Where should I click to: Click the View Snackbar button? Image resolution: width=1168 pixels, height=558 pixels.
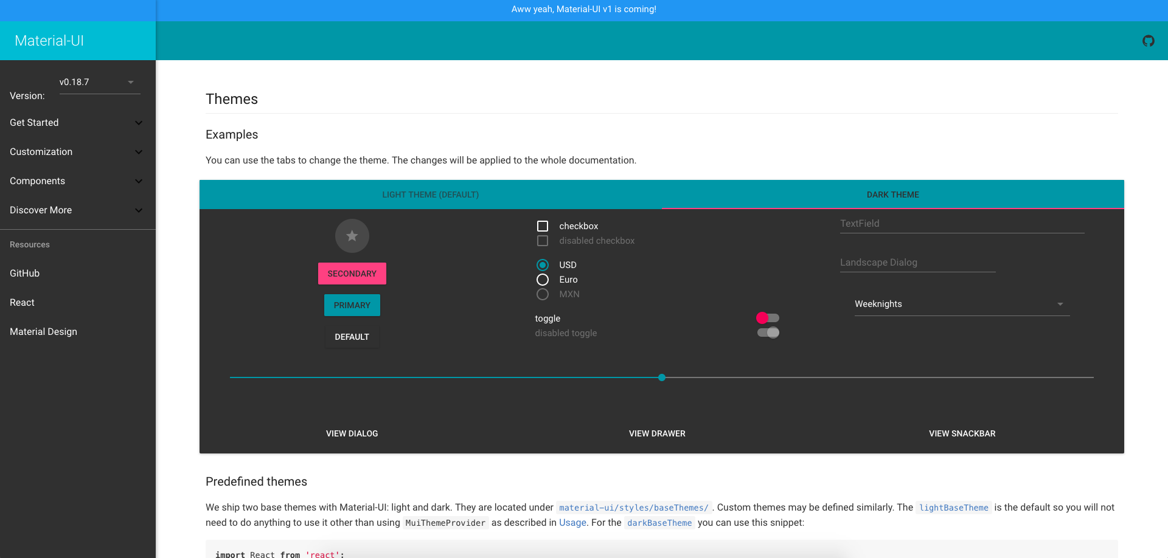click(x=962, y=433)
